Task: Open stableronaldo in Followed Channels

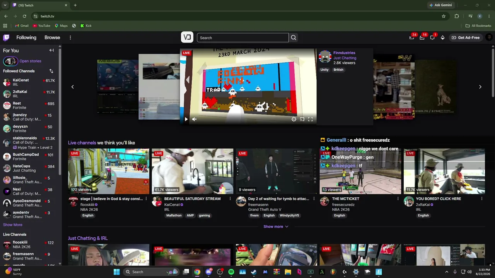Action: coord(29,142)
